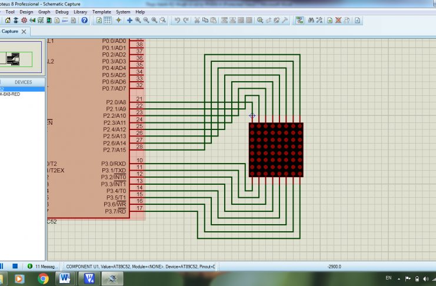This screenshot has height=286, width=436.
Task: Click the 11 Messages status indicator
Action: [x=43, y=266]
